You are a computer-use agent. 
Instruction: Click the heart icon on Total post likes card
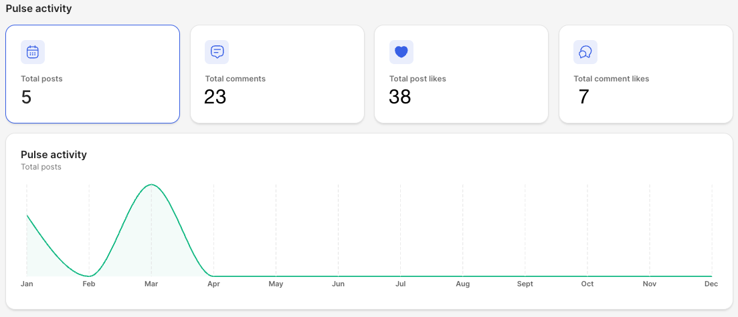(x=401, y=51)
